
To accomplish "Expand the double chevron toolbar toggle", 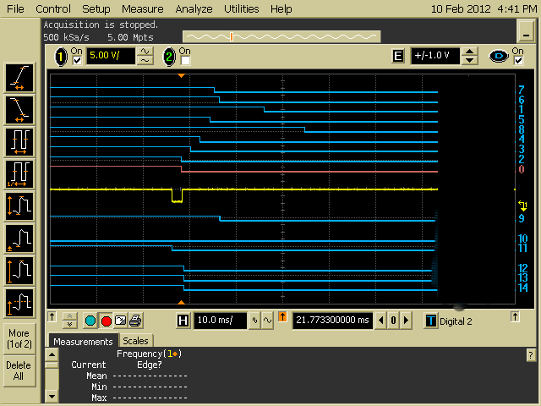I will coord(69,321).
